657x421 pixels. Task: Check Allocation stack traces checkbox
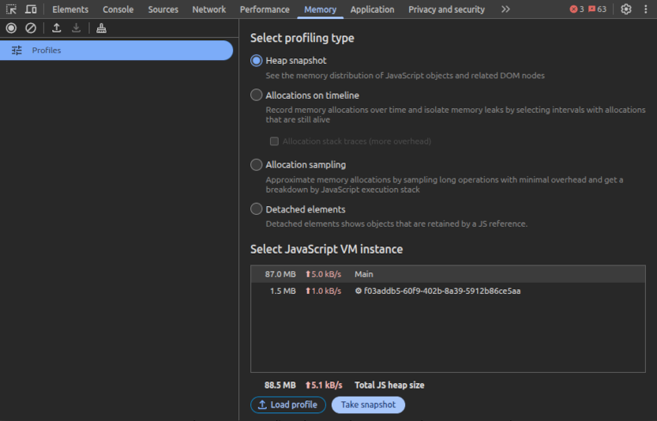274,141
